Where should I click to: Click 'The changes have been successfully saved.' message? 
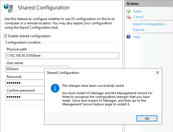93,86
